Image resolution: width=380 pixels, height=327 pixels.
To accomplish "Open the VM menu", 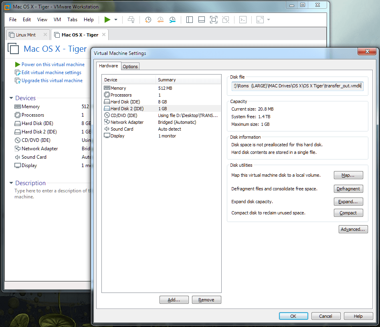I will (x=57, y=20).
